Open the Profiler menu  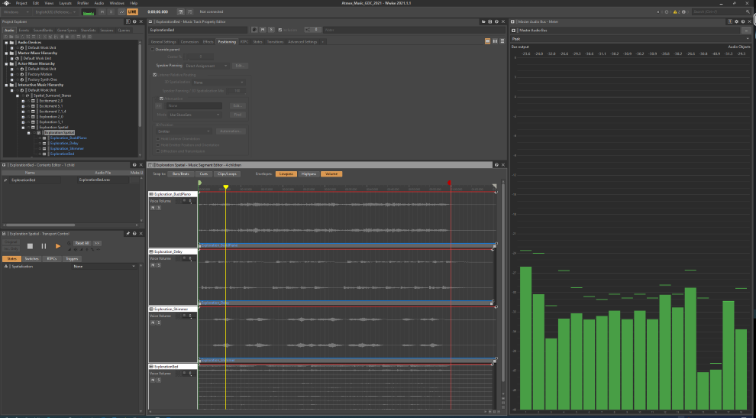[83, 3]
